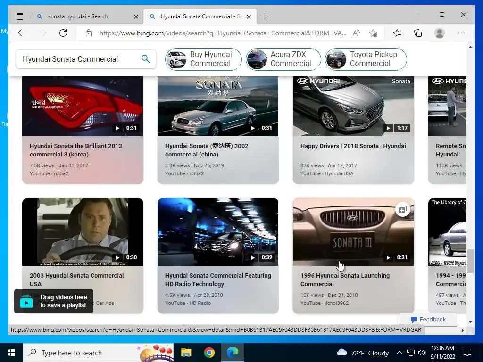483x362 pixels.
Task: Click the Windows taskbar search box
Action: (99, 353)
